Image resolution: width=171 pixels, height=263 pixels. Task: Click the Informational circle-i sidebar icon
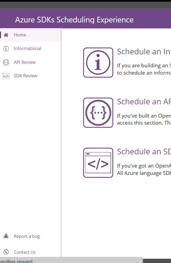[x=6, y=48]
